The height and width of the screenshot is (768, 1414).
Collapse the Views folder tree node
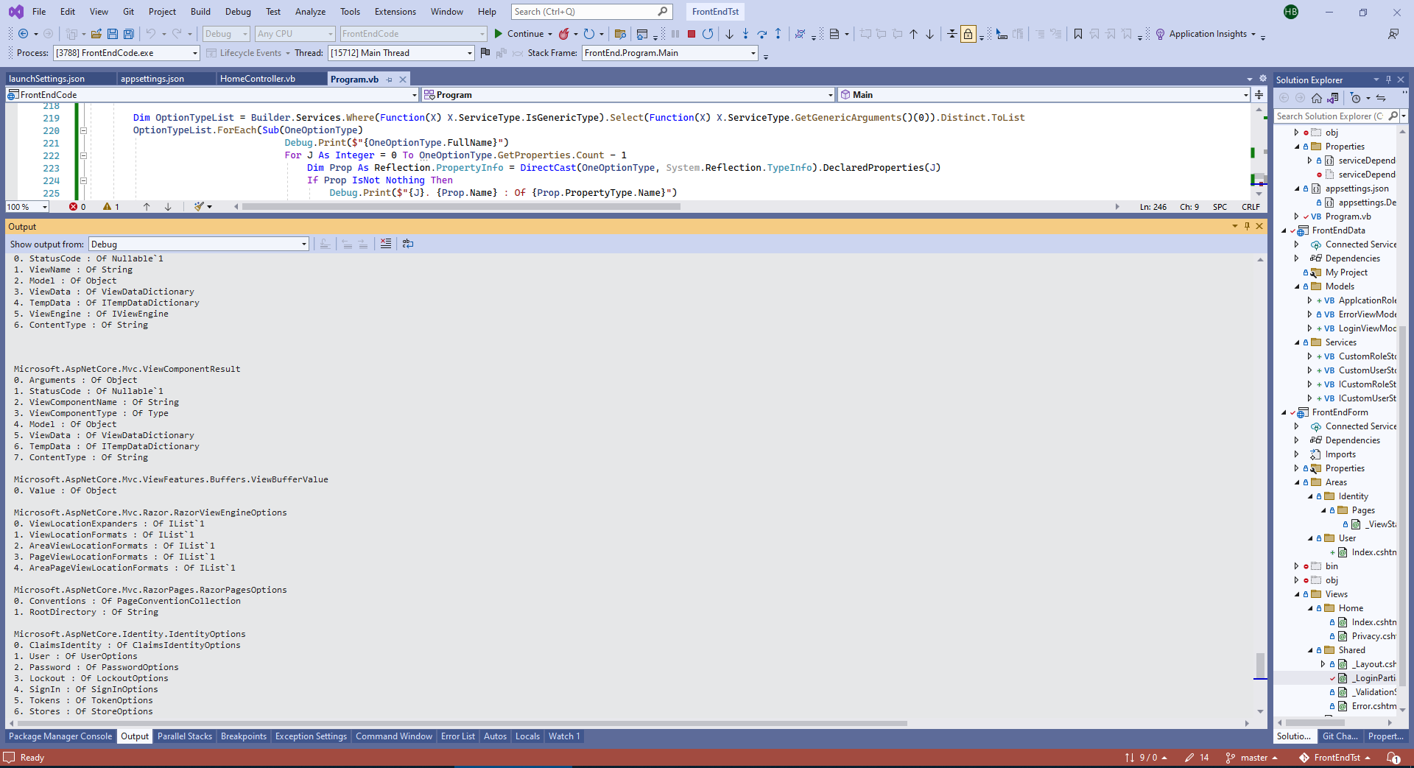(1298, 594)
